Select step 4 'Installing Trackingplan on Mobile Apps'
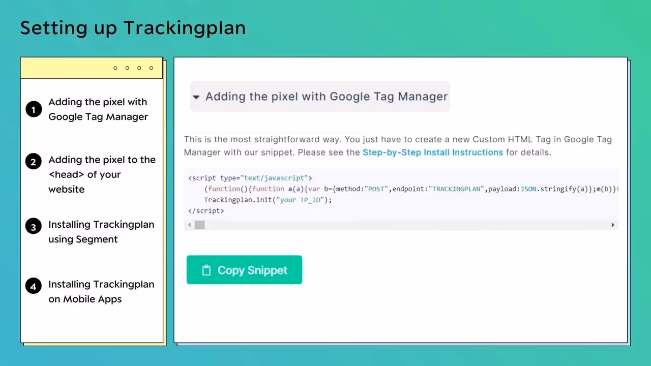This screenshot has height=366, width=651. pyautogui.click(x=90, y=292)
